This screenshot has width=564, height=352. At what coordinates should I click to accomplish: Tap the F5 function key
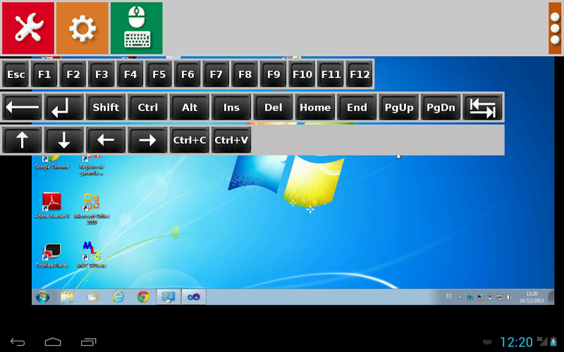tap(159, 75)
